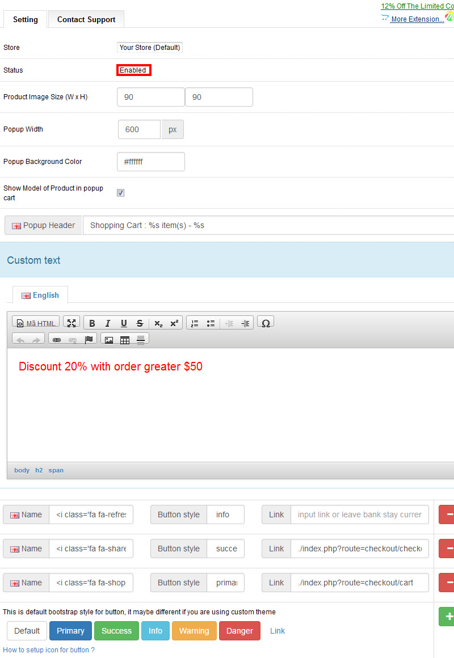Insert a bulleted list
The image size is (454, 658).
tap(211, 323)
